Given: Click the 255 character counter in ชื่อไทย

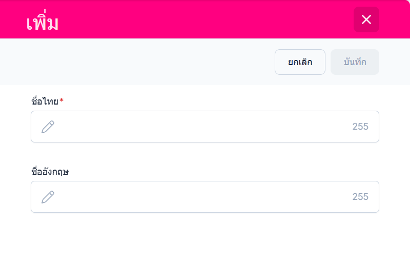Looking at the screenshot, I should pyautogui.click(x=360, y=127).
